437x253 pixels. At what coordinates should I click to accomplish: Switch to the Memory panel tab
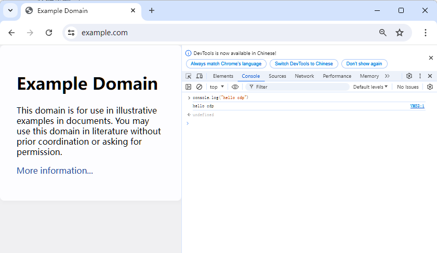click(x=369, y=76)
